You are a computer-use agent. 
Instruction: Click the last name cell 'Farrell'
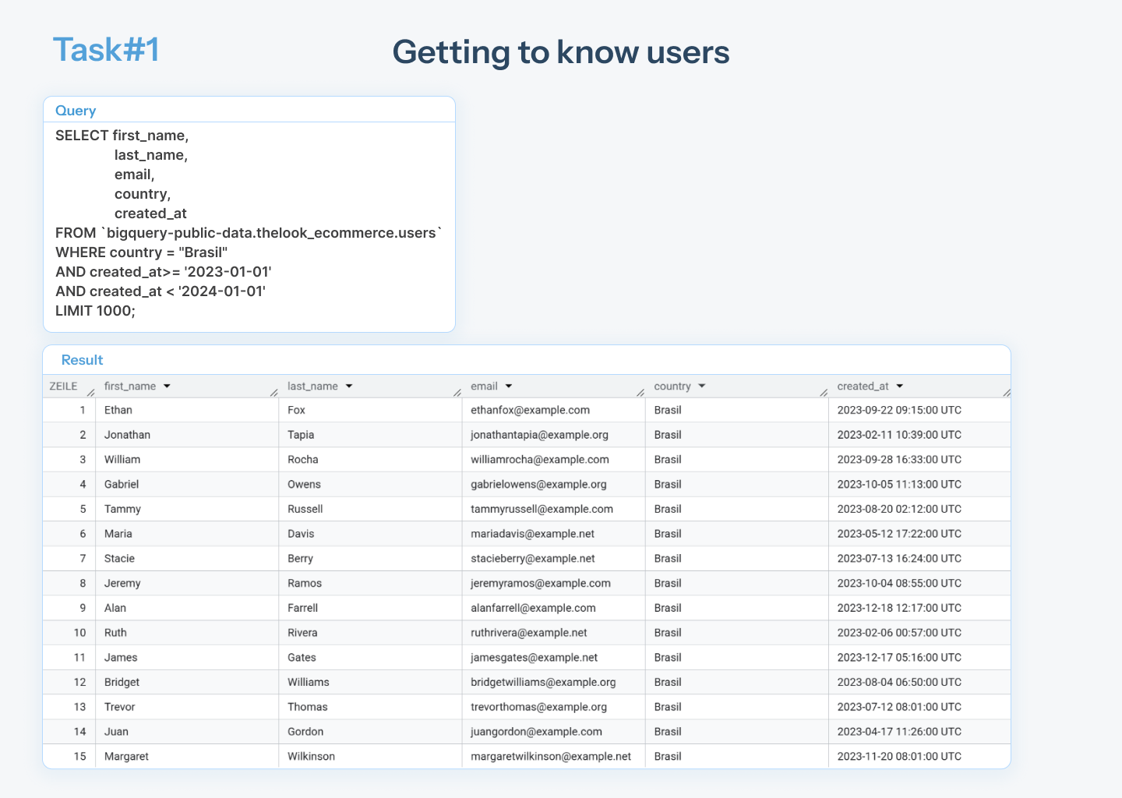pyautogui.click(x=302, y=608)
